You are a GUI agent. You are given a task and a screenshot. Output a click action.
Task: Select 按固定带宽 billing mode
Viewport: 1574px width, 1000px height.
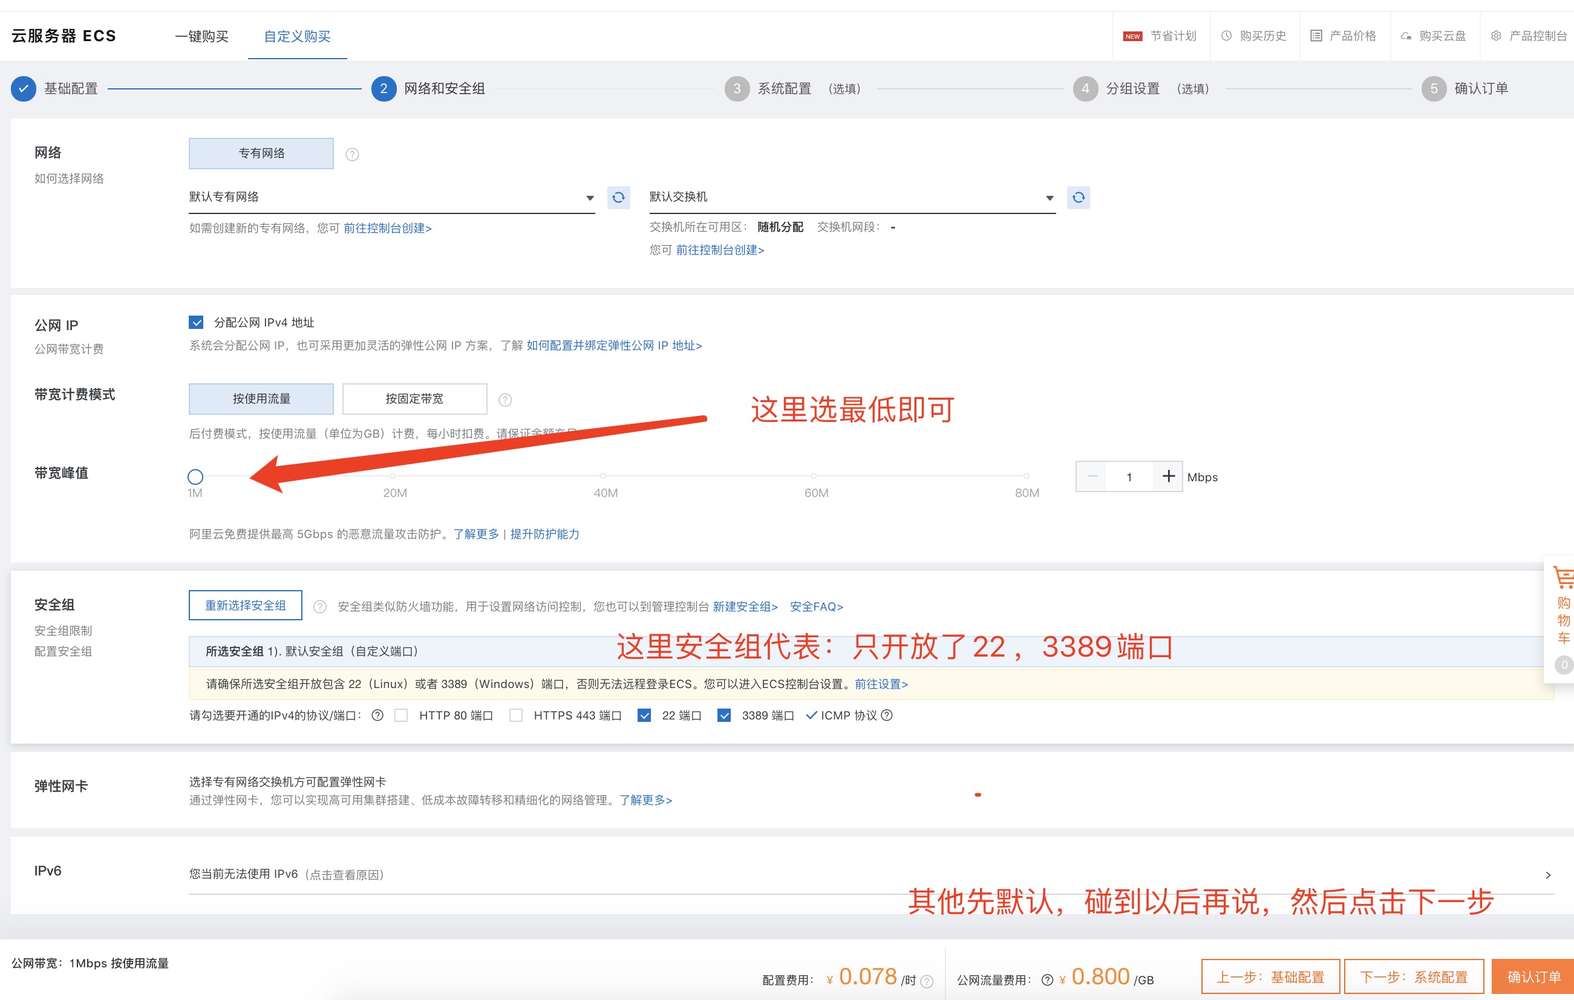pyautogui.click(x=414, y=398)
